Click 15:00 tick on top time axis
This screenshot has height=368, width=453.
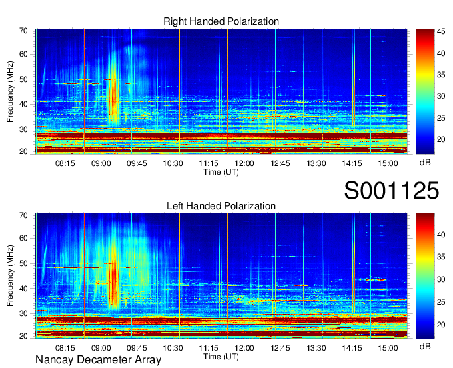tap(388, 163)
